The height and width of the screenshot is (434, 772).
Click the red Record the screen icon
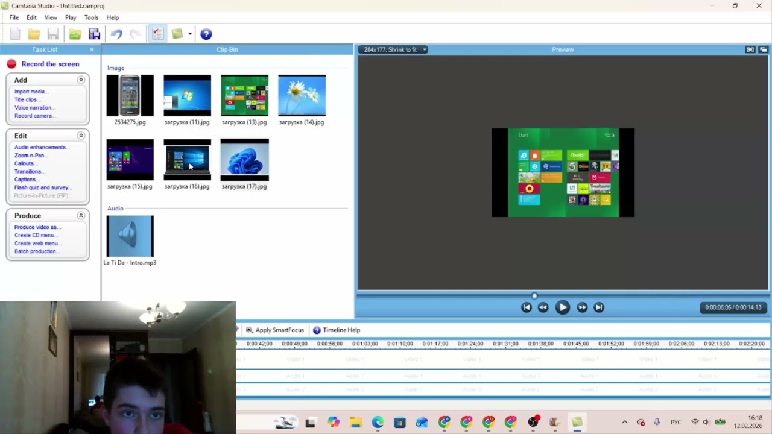(11, 64)
